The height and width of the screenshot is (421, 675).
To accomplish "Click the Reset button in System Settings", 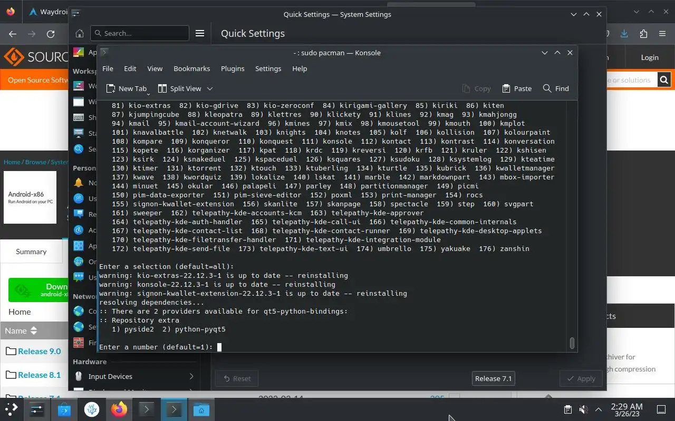I will [237, 378].
